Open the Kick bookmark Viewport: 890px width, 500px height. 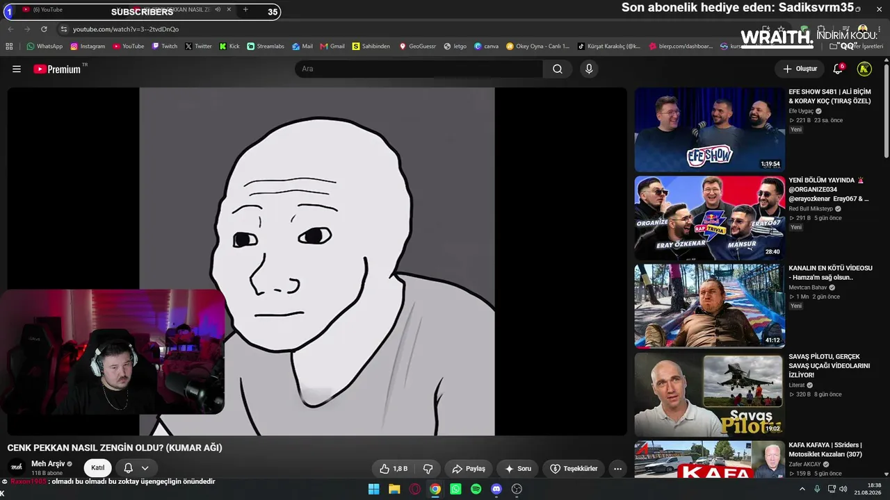pos(229,47)
